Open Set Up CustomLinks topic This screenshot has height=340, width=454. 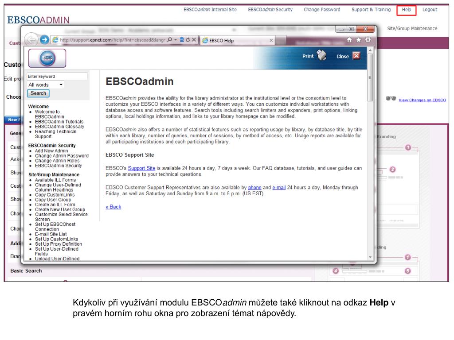coord(56,239)
